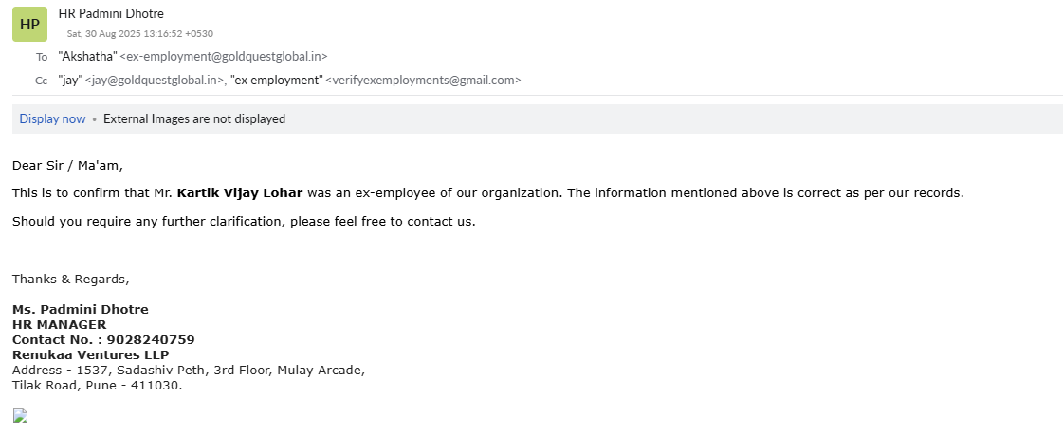The image size is (1063, 434).
Task: Click the jay@goldquestglobal.in Cc address
Action: pyautogui.click(x=155, y=81)
